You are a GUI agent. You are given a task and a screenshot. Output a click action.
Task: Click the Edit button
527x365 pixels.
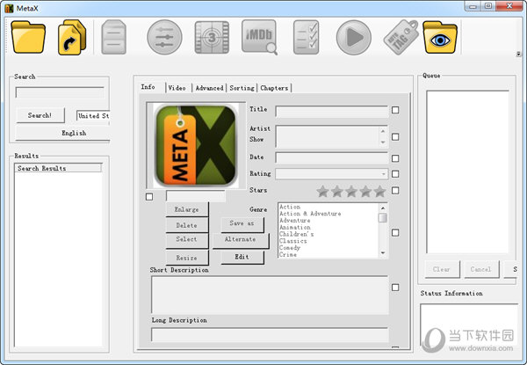pyautogui.click(x=242, y=257)
